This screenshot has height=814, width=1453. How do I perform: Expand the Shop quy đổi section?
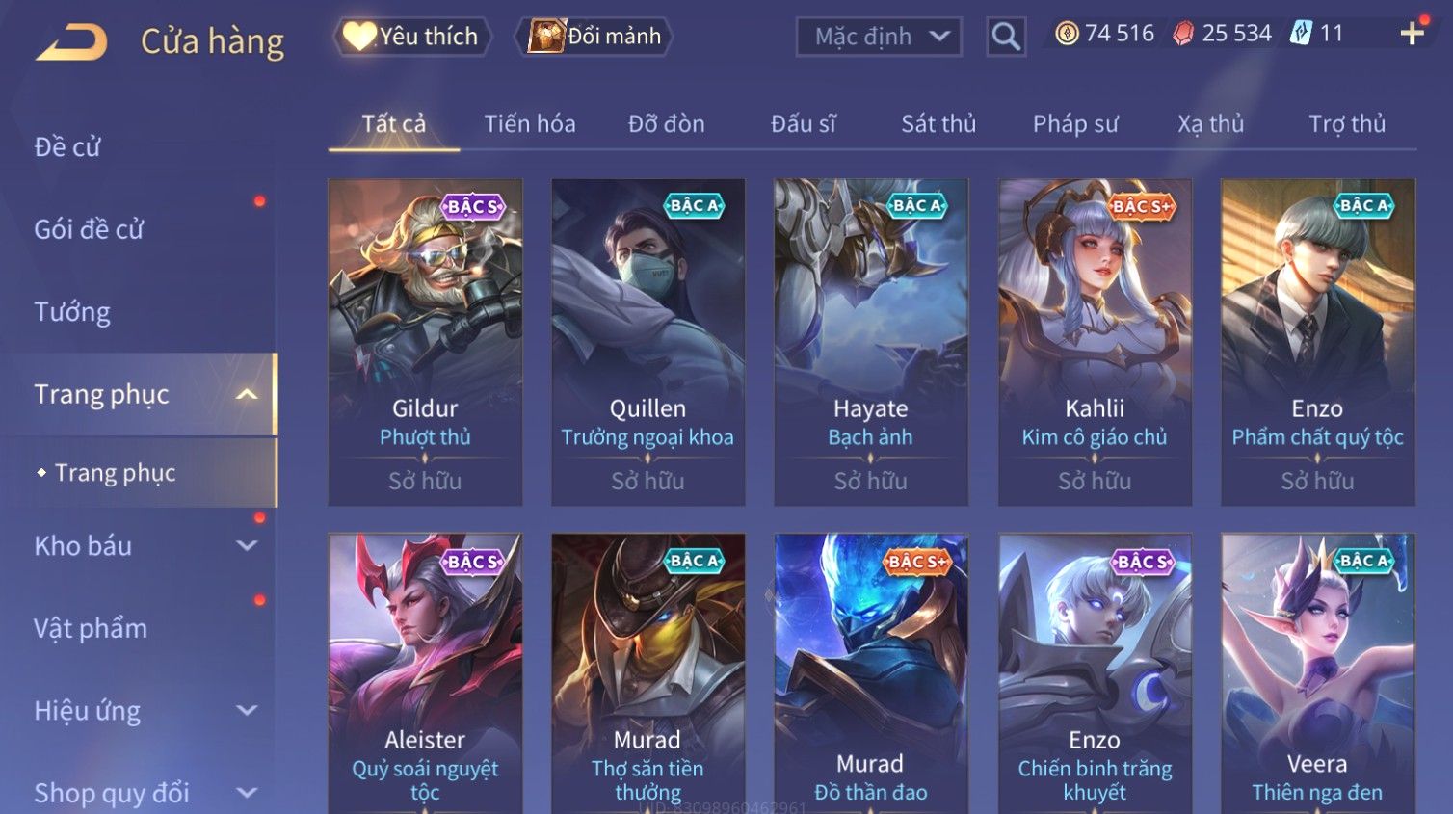point(247,793)
